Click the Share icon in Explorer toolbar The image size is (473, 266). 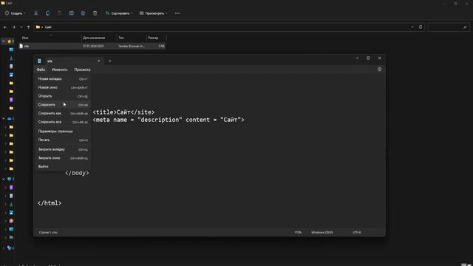83,13
